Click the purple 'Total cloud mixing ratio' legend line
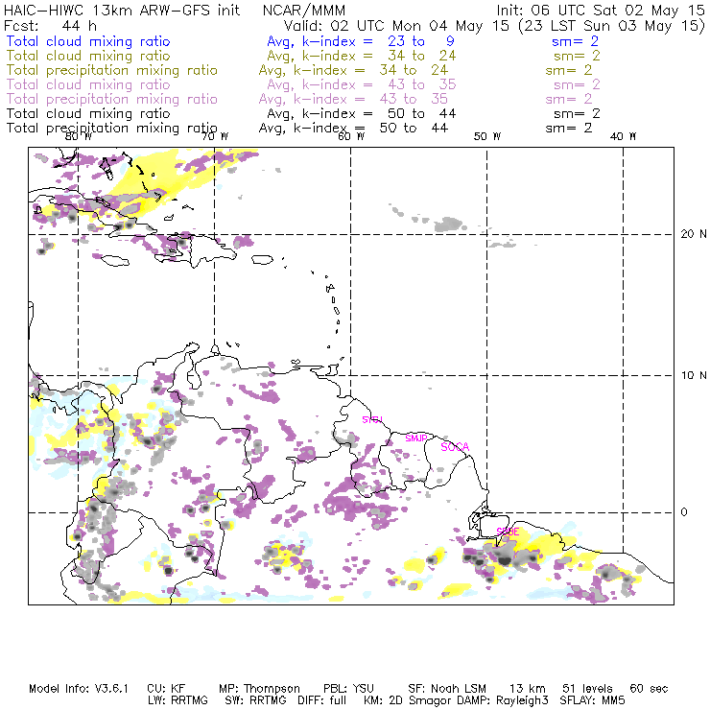Image resolution: width=710 pixels, height=710 pixels. click(x=88, y=84)
